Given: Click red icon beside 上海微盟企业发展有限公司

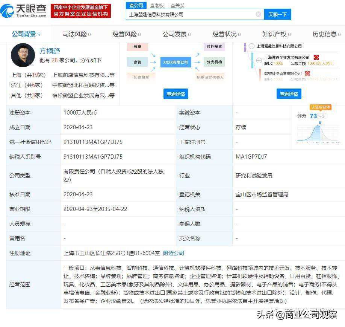Looking at the screenshot, I should 316,57.
